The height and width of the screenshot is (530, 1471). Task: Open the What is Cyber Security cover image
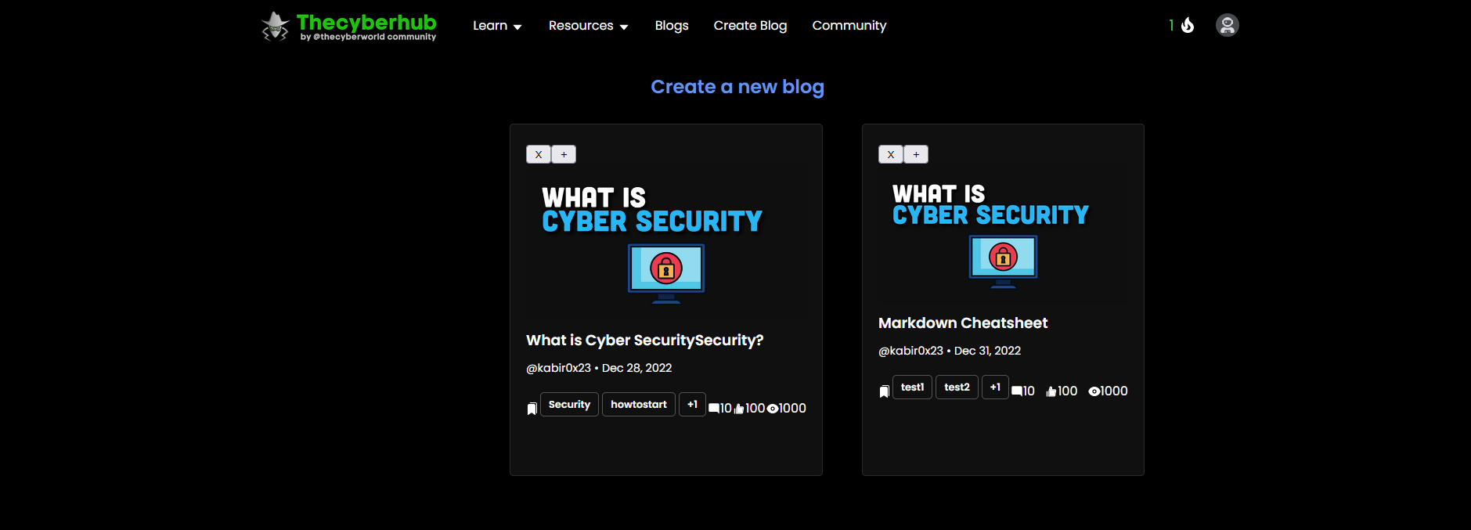click(x=666, y=244)
